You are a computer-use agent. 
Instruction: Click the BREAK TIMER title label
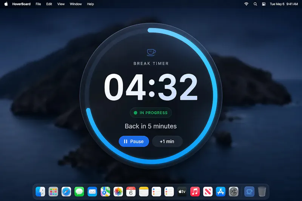[x=151, y=63]
